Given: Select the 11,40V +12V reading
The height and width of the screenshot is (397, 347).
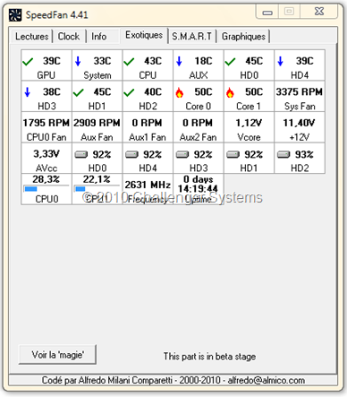Looking at the screenshot, I should 300,127.
